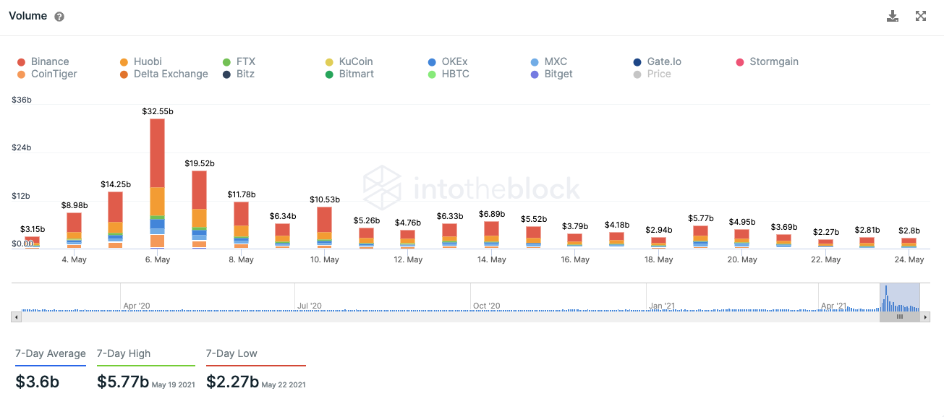Viewport: 944px width, 417px height.
Task: Jump to Apr '20 in navigator
Action: click(137, 306)
